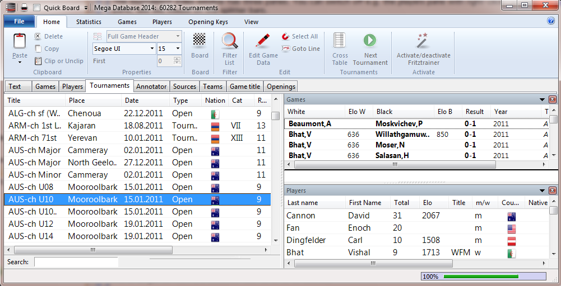Click the First value spinner arrows
The image size is (561, 286).
(177, 61)
